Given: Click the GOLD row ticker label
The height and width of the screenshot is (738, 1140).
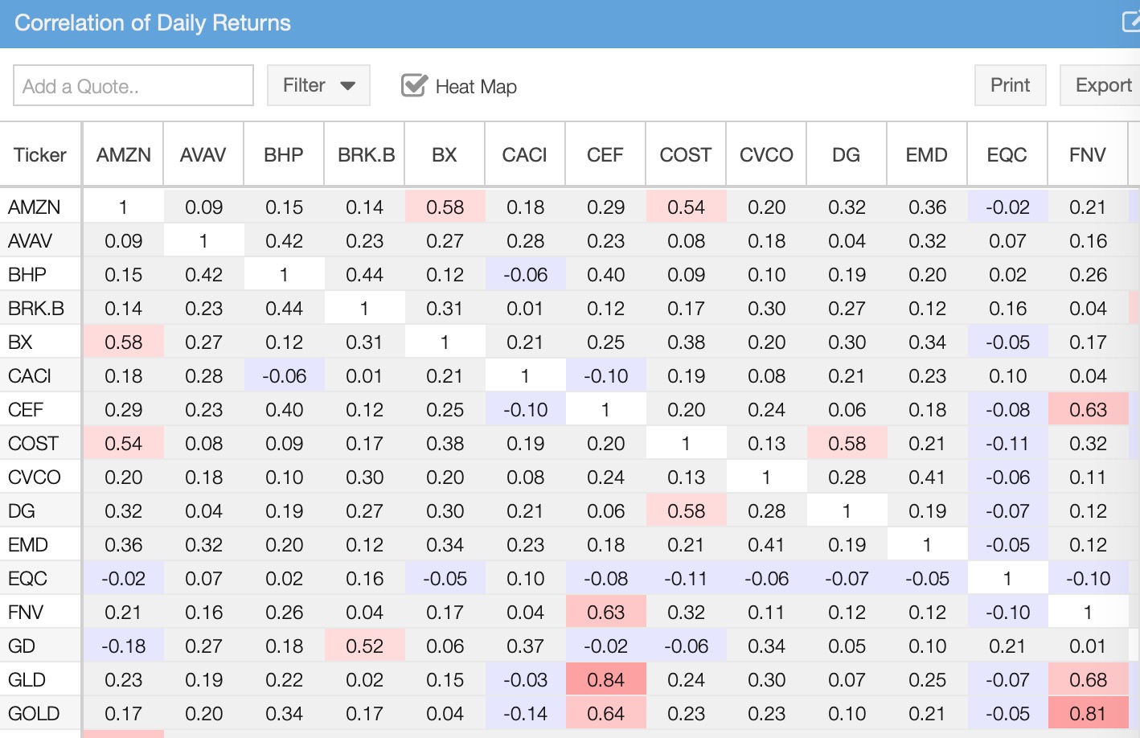Looking at the screenshot, I should (34, 714).
